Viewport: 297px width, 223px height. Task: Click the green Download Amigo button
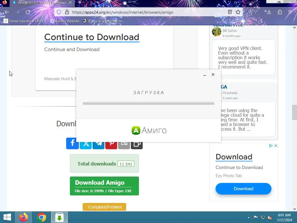pos(104,186)
